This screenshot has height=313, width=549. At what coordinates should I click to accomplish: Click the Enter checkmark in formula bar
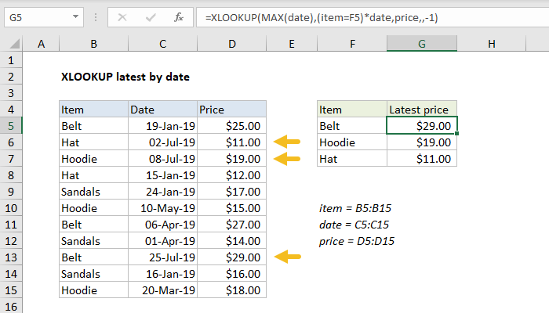click(149, 16)
